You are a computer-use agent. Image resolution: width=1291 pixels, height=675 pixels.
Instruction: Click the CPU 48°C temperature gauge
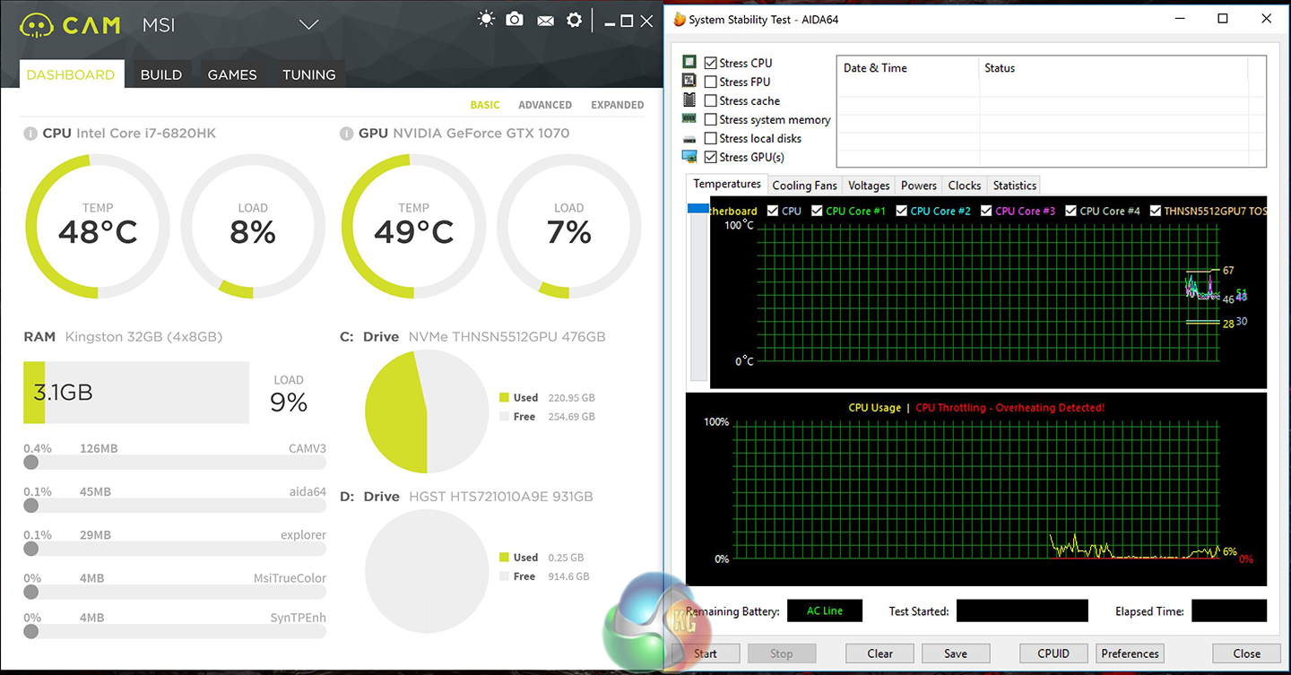(x=98, y=226)
